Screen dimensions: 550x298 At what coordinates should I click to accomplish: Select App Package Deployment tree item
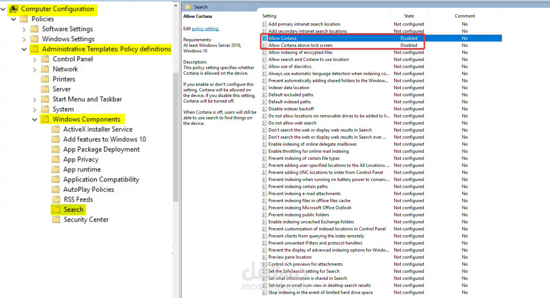(102, 149)
